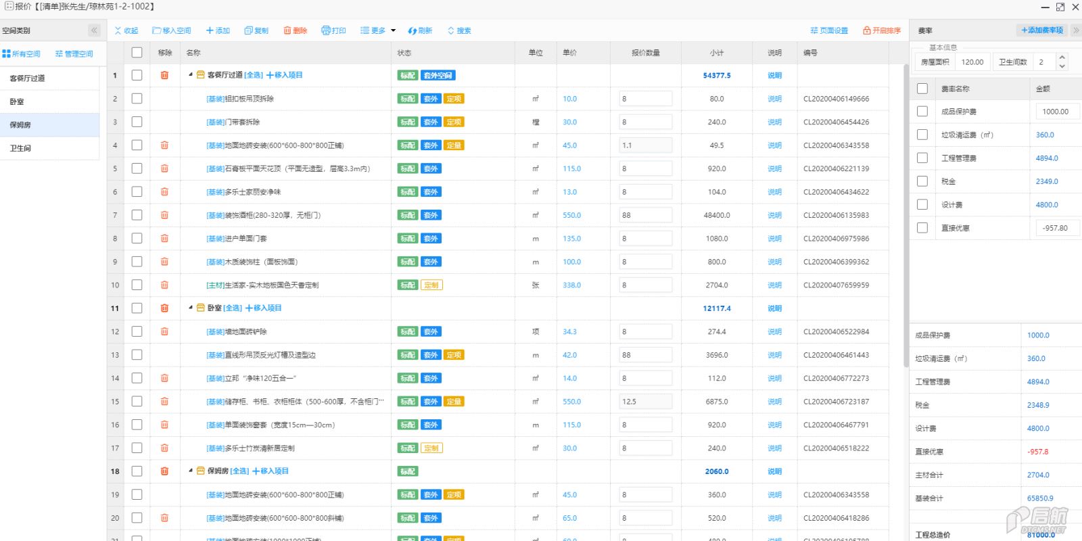Toggle the select-all checkbox in the table header
This screenshot has height=541, width=1082.
tap(137, 52)
